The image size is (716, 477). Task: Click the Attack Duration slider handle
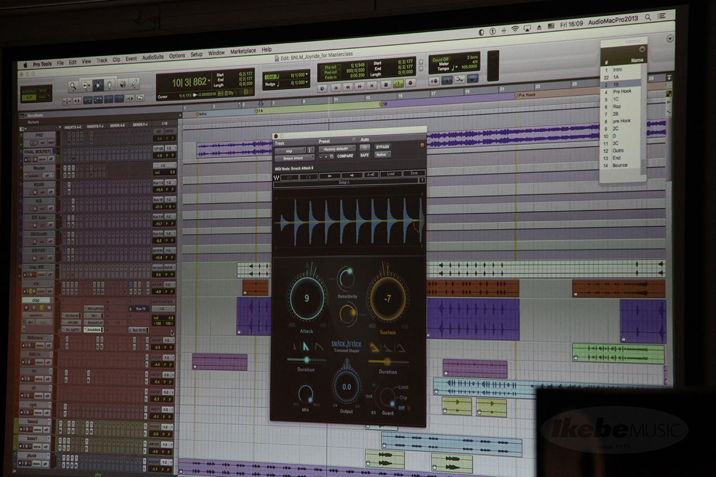click(307, 360)
